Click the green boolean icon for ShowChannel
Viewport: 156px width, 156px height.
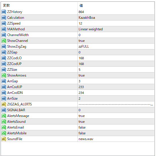pos(4,41)
